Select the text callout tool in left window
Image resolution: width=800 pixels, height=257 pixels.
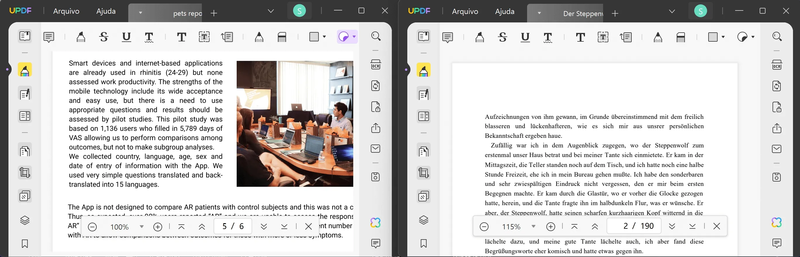click(227, 37)
